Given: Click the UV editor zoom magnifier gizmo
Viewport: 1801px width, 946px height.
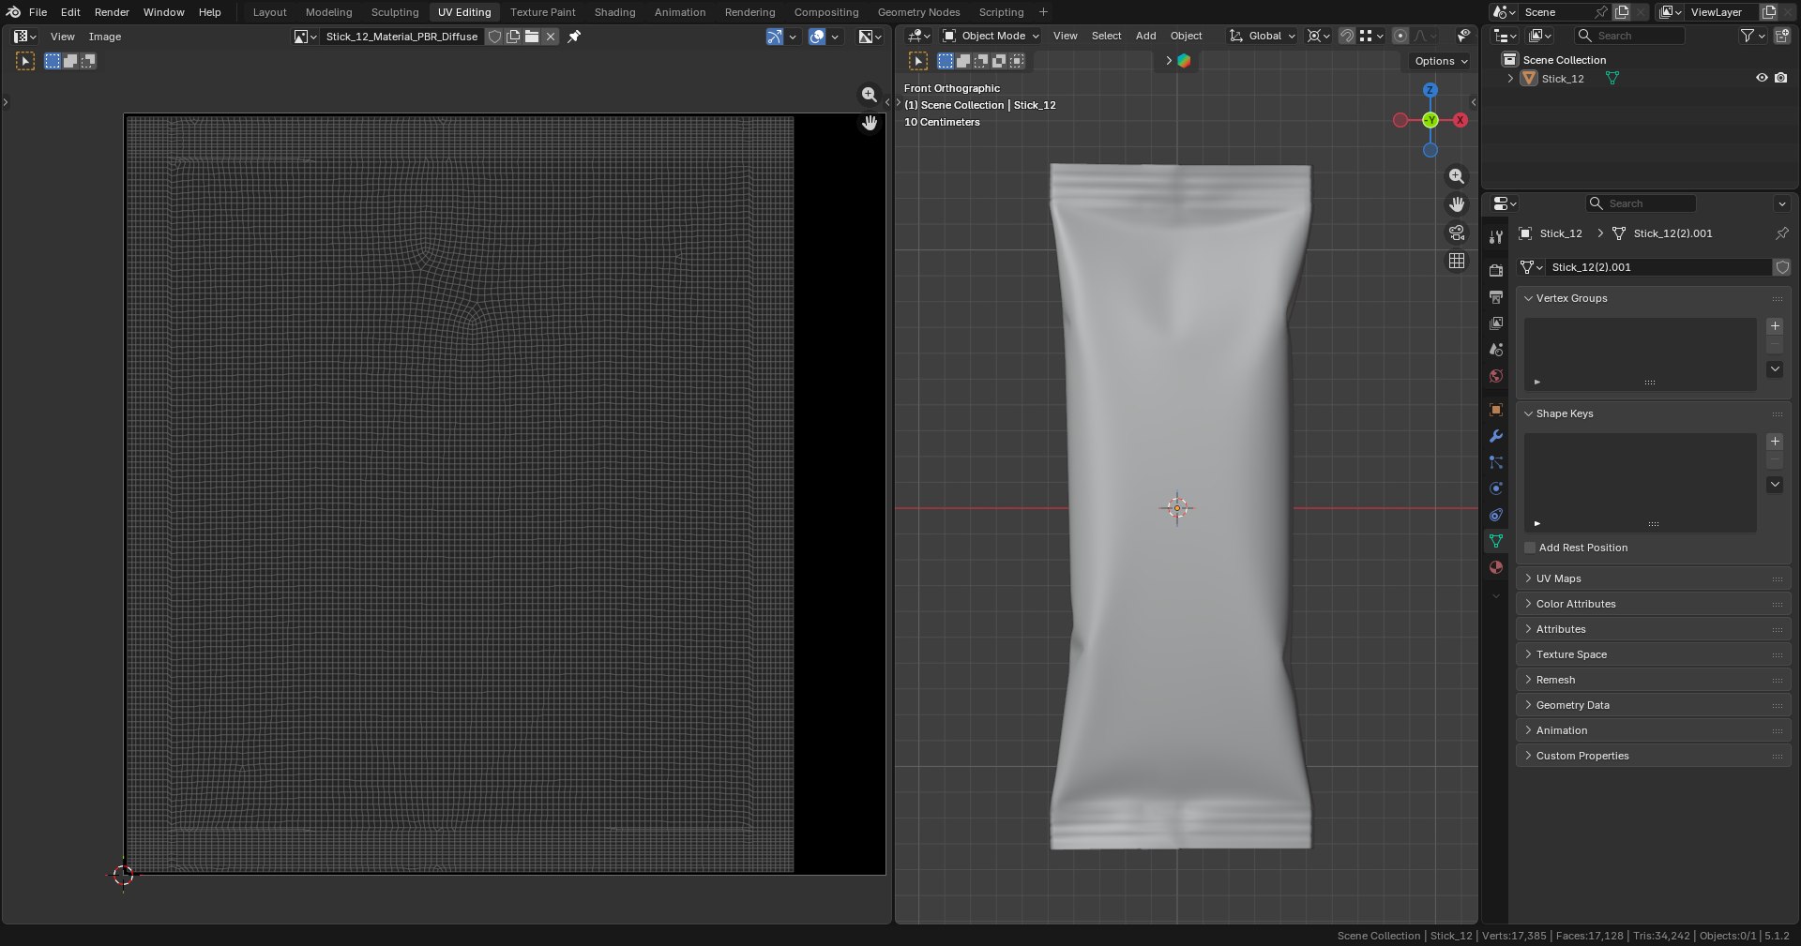Looking at the screenshot, I should tap(870, 95).
